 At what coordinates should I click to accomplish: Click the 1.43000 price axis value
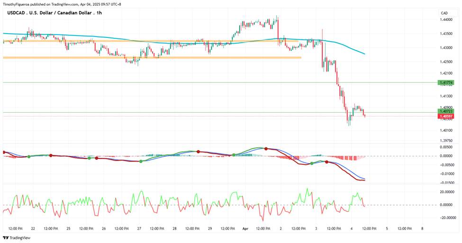[x=446, y=48]
